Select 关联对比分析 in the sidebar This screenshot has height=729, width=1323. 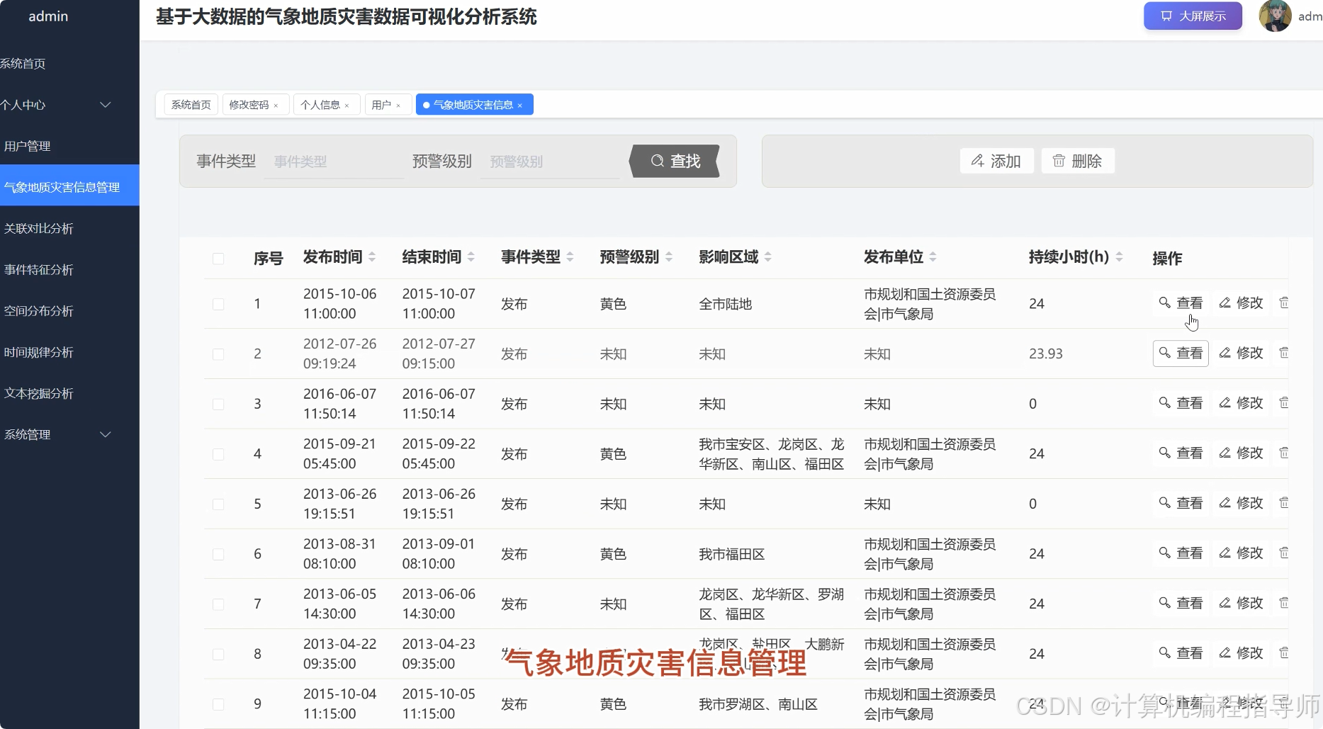[39, 228]
